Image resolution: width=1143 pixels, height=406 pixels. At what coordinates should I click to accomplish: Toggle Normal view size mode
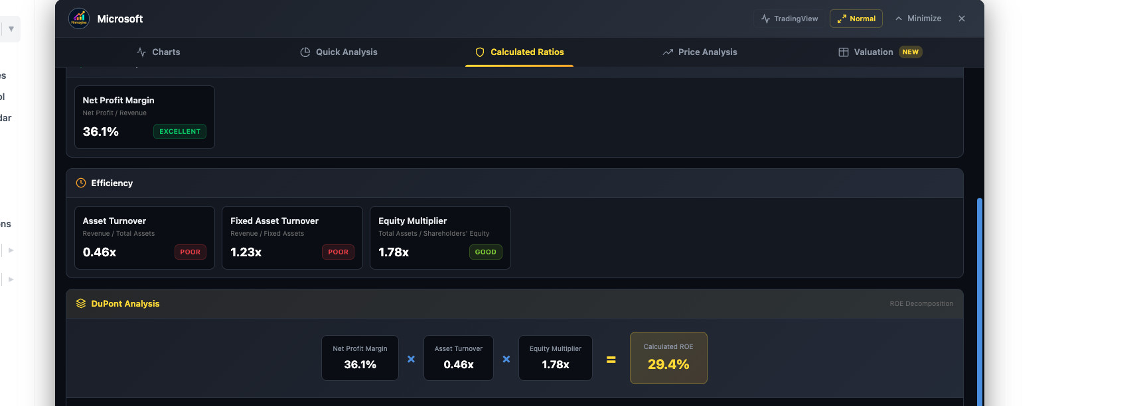click(856, 19)
